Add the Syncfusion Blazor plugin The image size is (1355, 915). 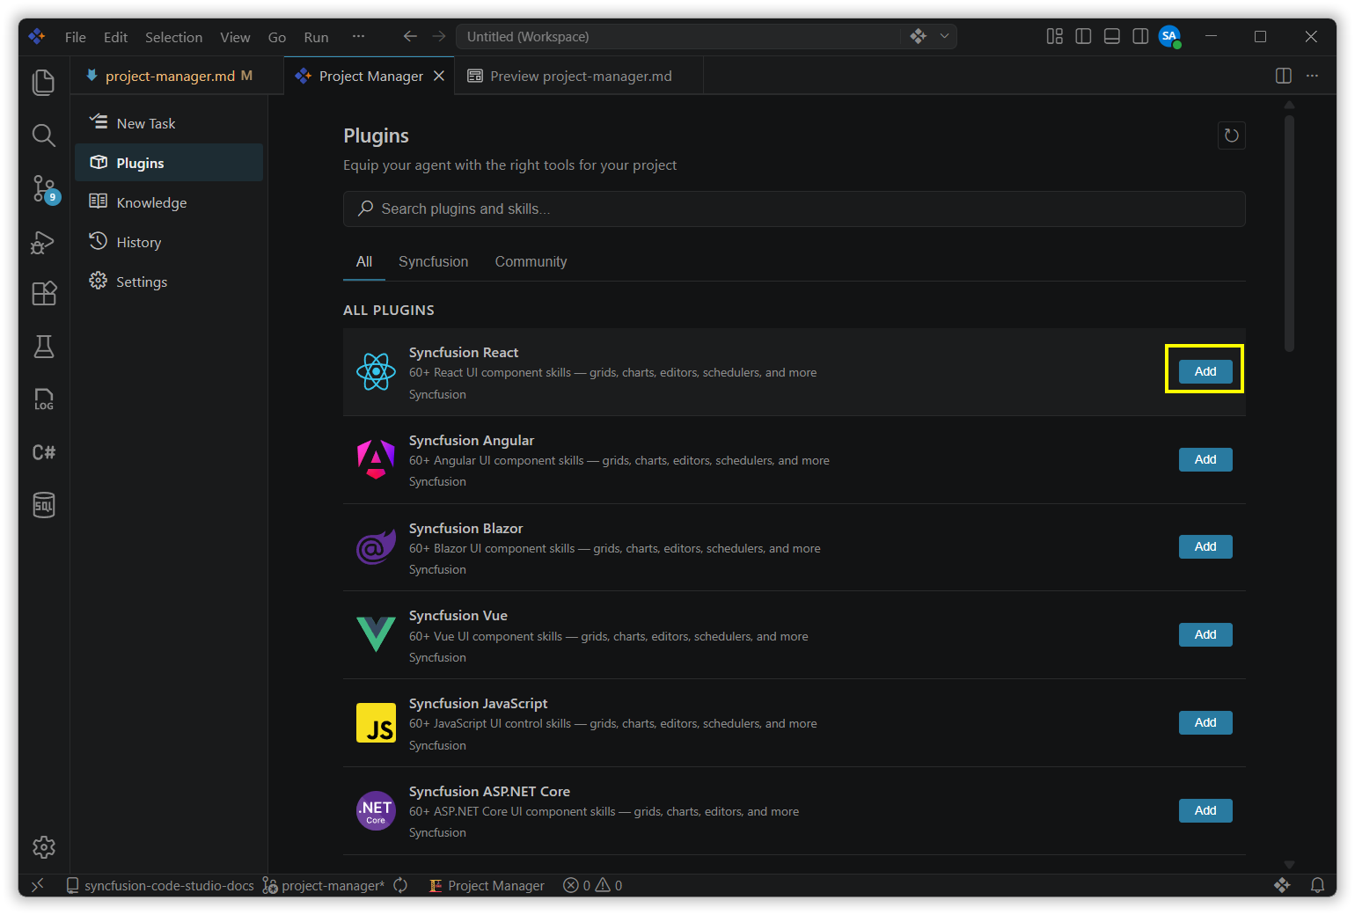[x=1205, y=546]
